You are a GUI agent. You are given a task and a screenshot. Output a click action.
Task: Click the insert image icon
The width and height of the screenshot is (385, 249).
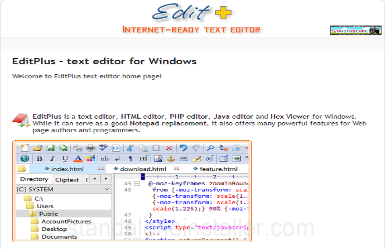tap(158, 159)
